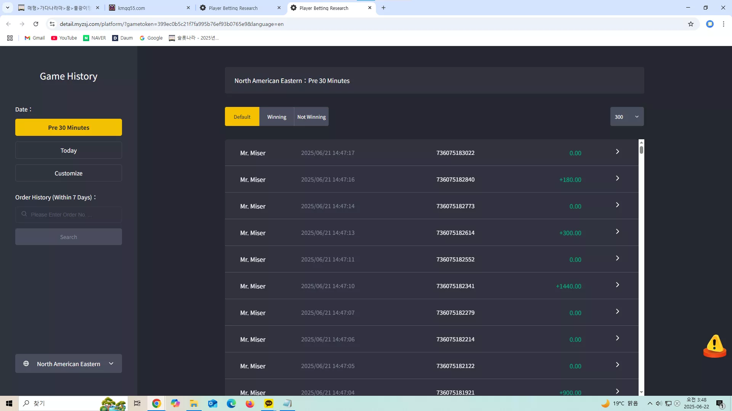The height and width of the screenshot is (411, 732).
Task: View site information icon in address bar
Action: [x=52, y=24]
